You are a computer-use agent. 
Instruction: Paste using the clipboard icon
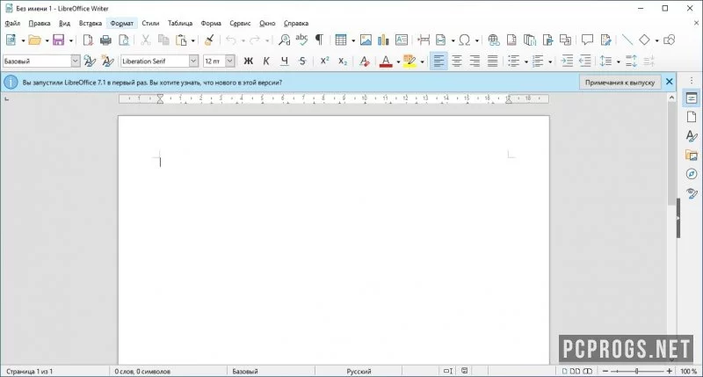click(x=181, y=40)
